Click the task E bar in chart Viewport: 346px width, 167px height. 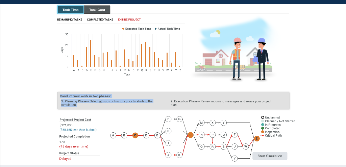coord(91,53)
